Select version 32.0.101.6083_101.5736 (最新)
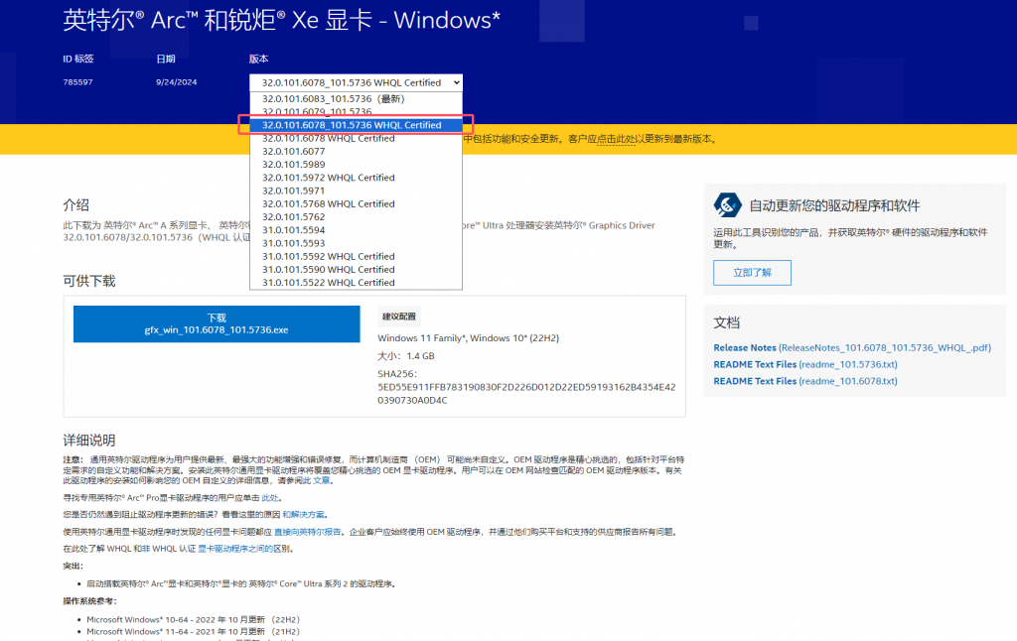 334,99
